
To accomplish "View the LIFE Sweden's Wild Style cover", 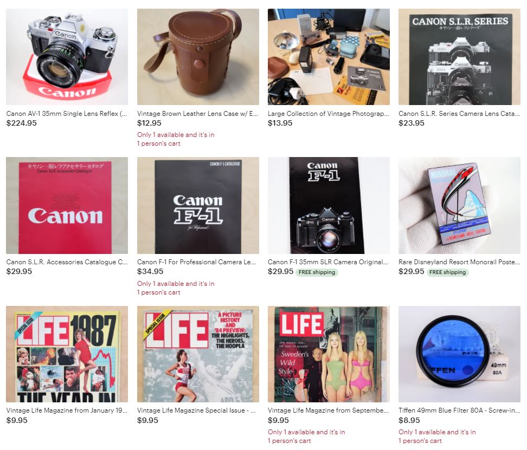I will click(x=329, y=354).
